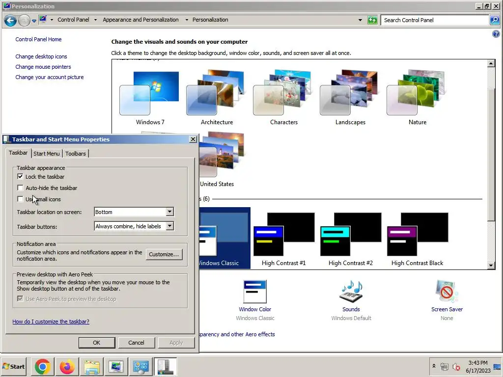Click Appearance and Personalization breadcrumb
The image size is (503, 377).
pos(140,20)
